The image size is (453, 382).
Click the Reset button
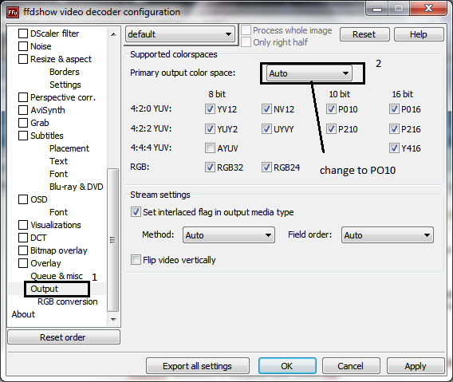coord(364,34)
